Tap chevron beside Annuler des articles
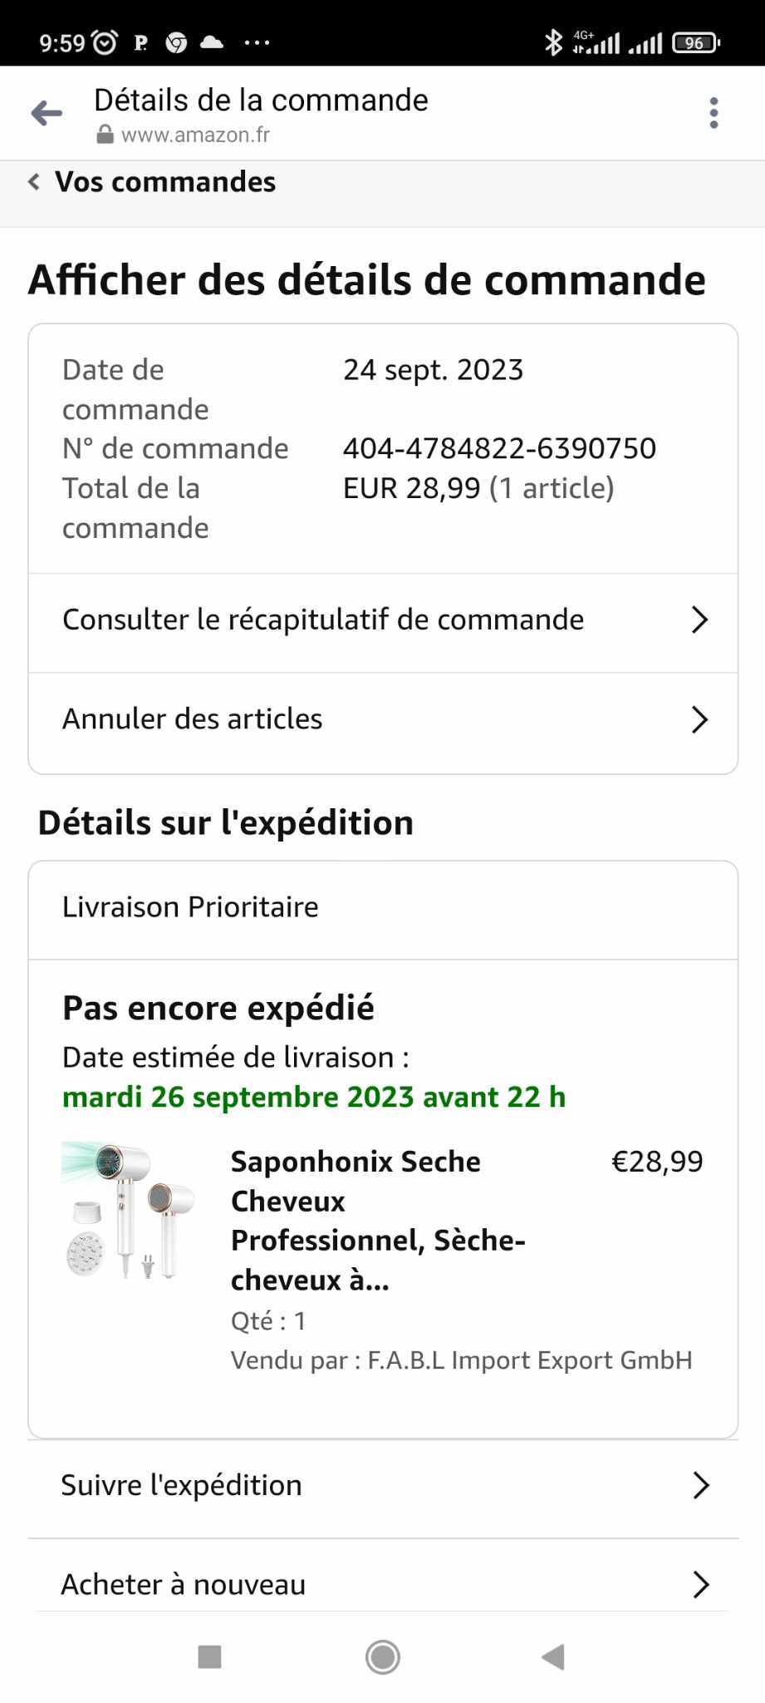This screenshot has width=765, height=1703. [699, 719]
